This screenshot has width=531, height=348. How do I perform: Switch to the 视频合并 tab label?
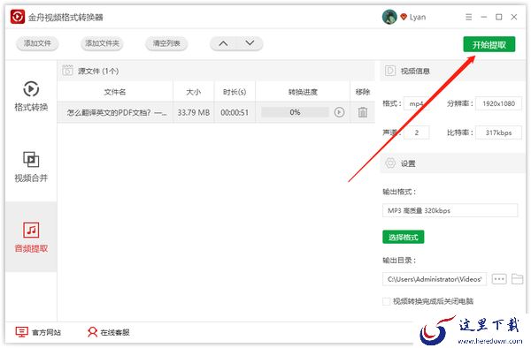coord(31,178)
